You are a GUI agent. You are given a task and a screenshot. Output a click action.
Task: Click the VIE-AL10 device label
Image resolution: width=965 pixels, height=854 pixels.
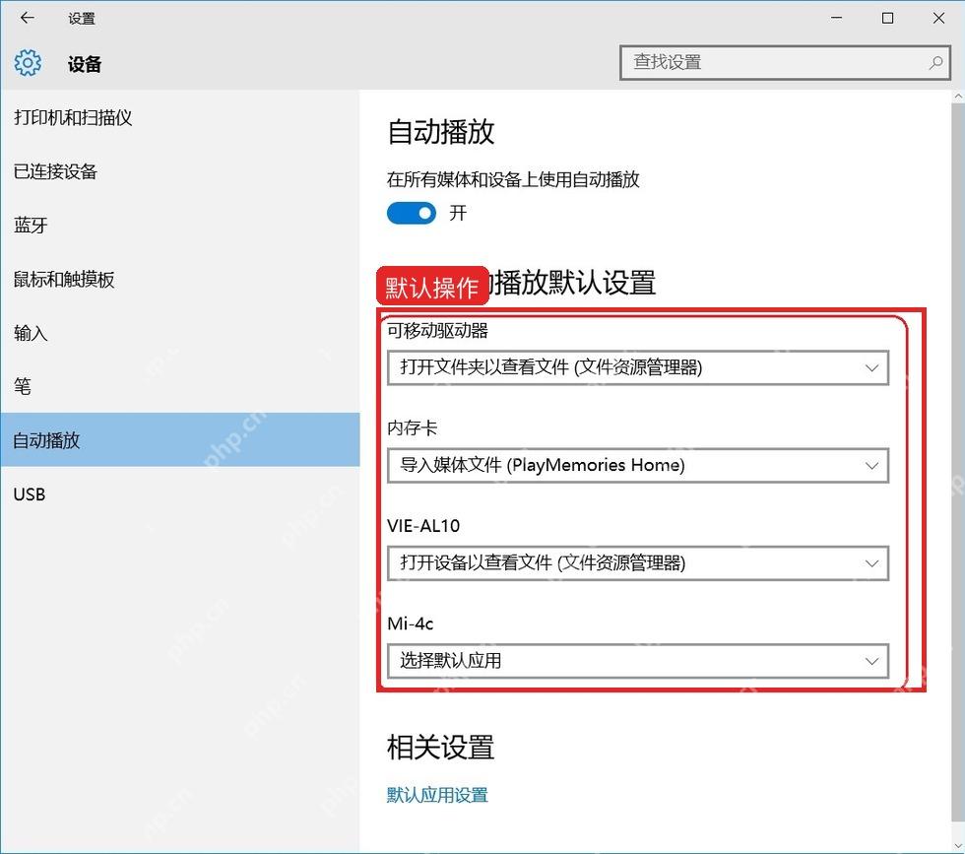pyautogui.click(x=423, y=526)
